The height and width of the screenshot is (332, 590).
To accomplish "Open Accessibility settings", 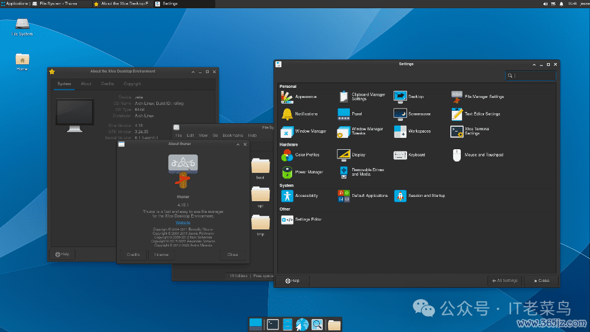I will pos(300,196).
